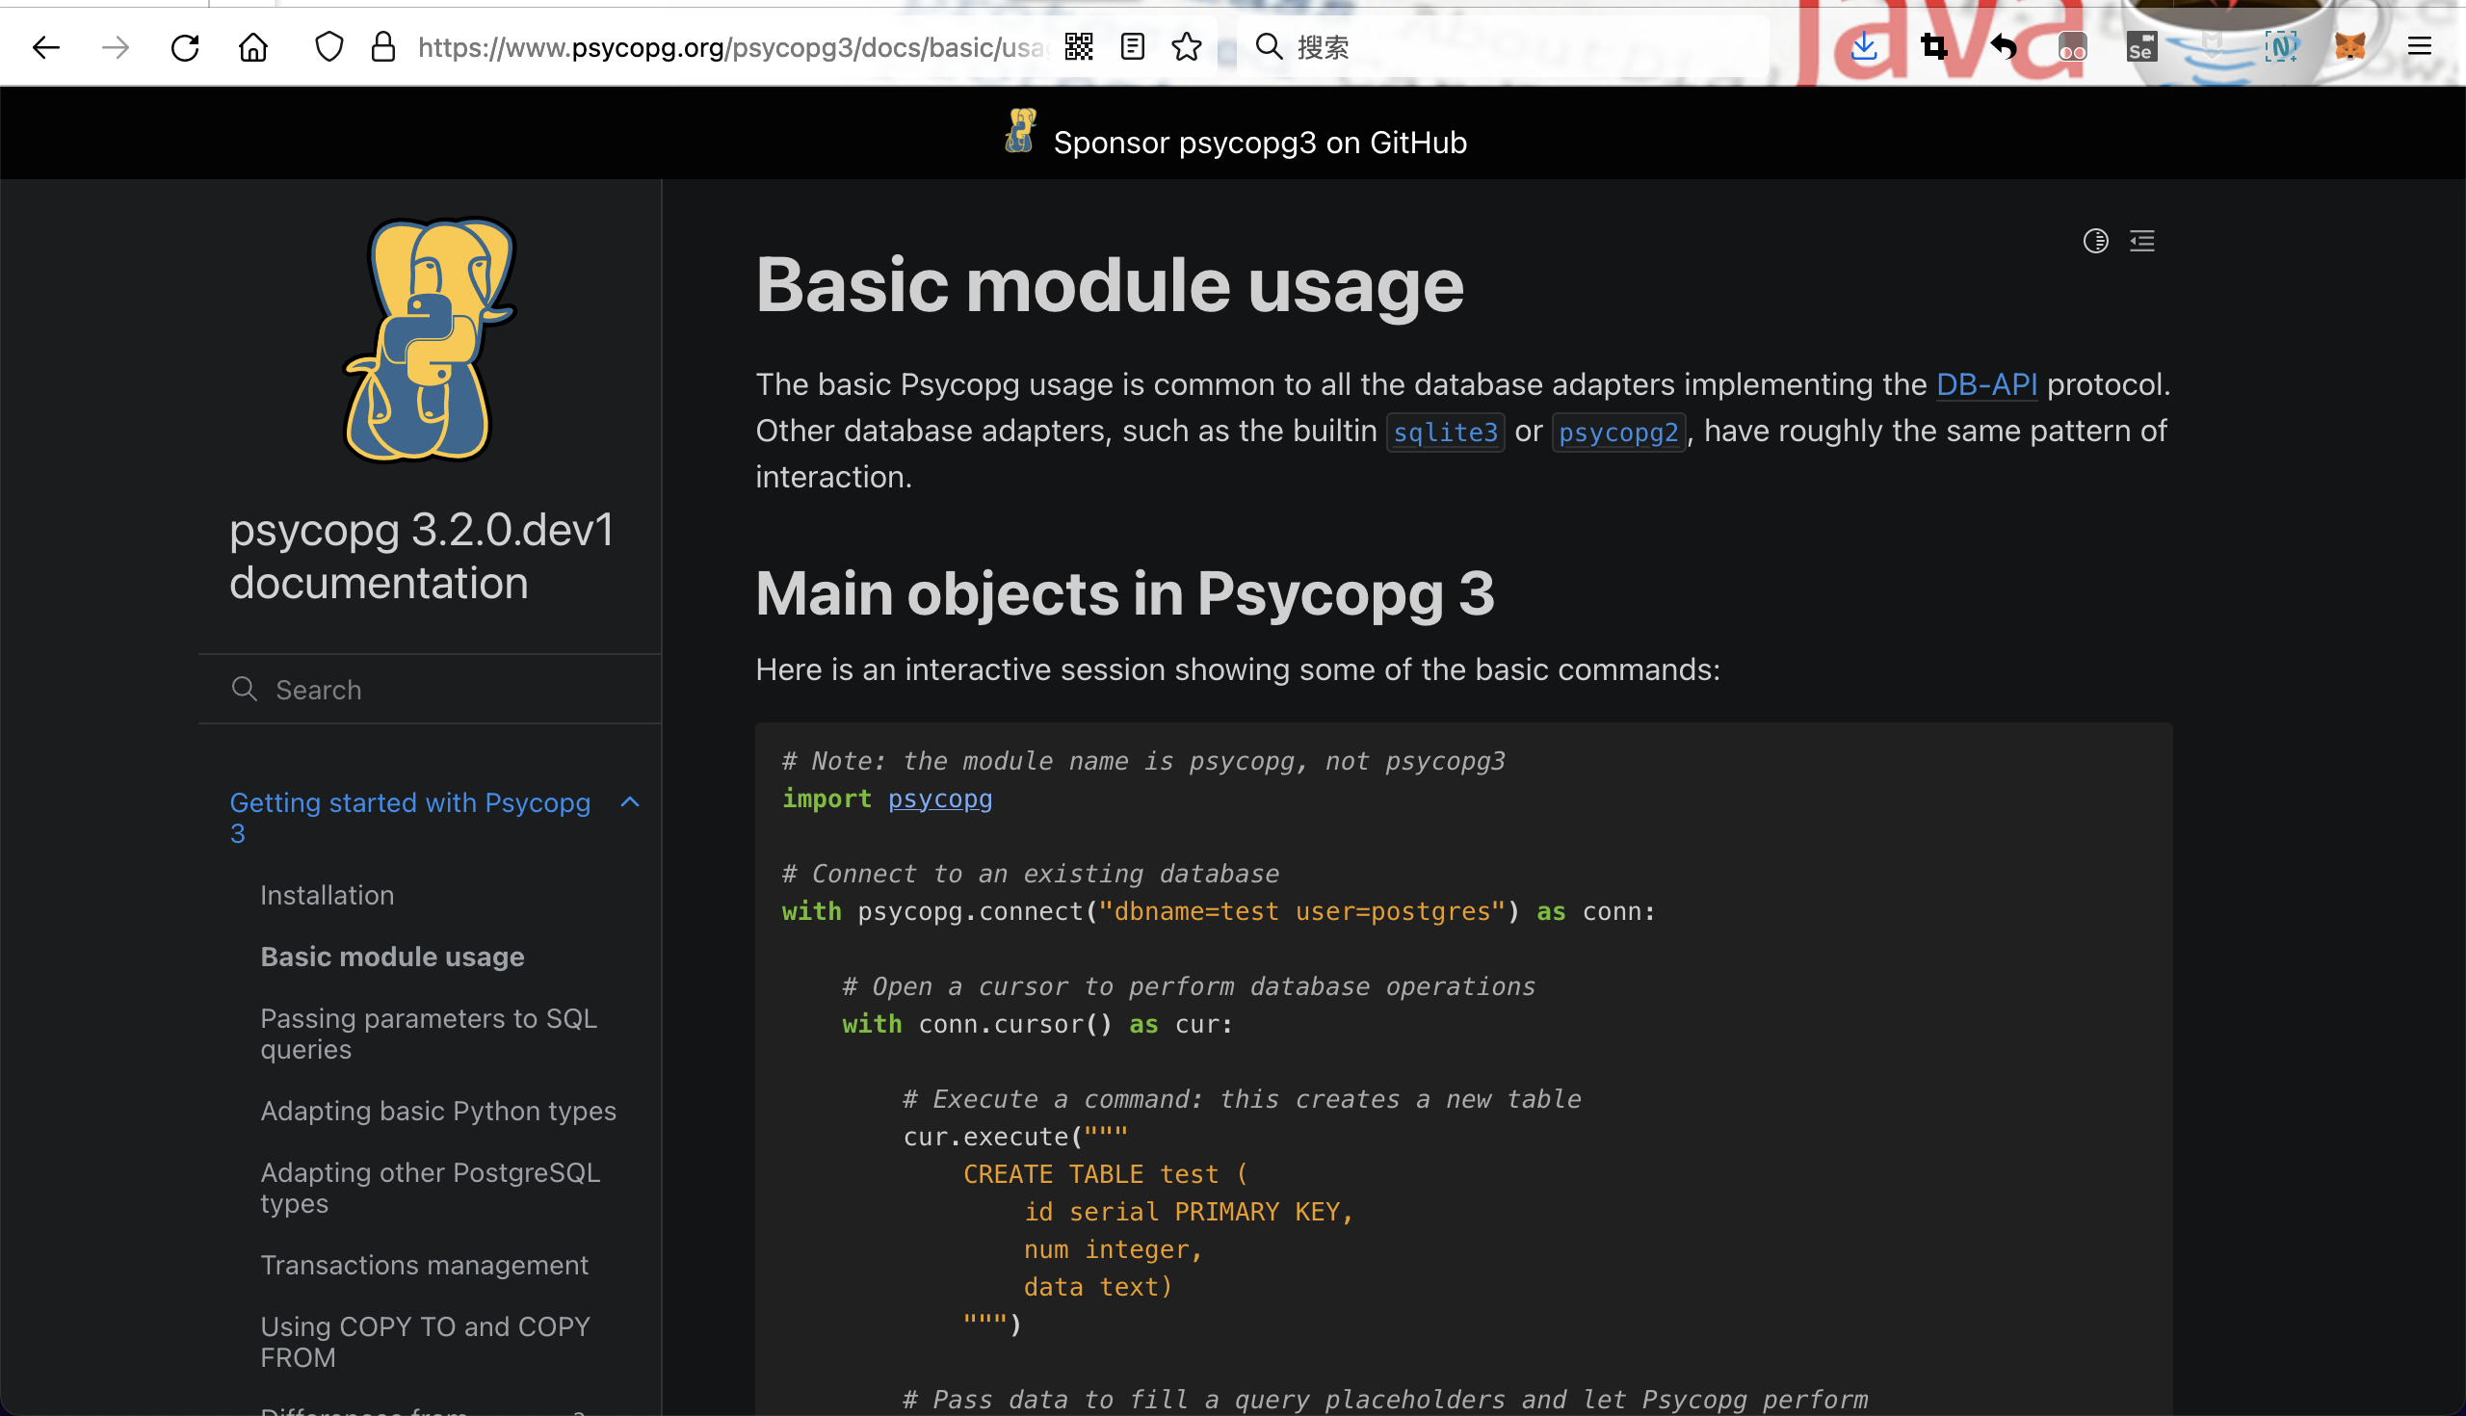Go to Installation in the sidebar
The width and height of the screenshot is (2466, 1416).
327,895
